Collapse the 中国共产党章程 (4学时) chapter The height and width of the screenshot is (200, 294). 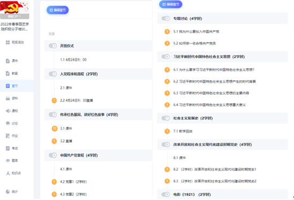point(98,155)
